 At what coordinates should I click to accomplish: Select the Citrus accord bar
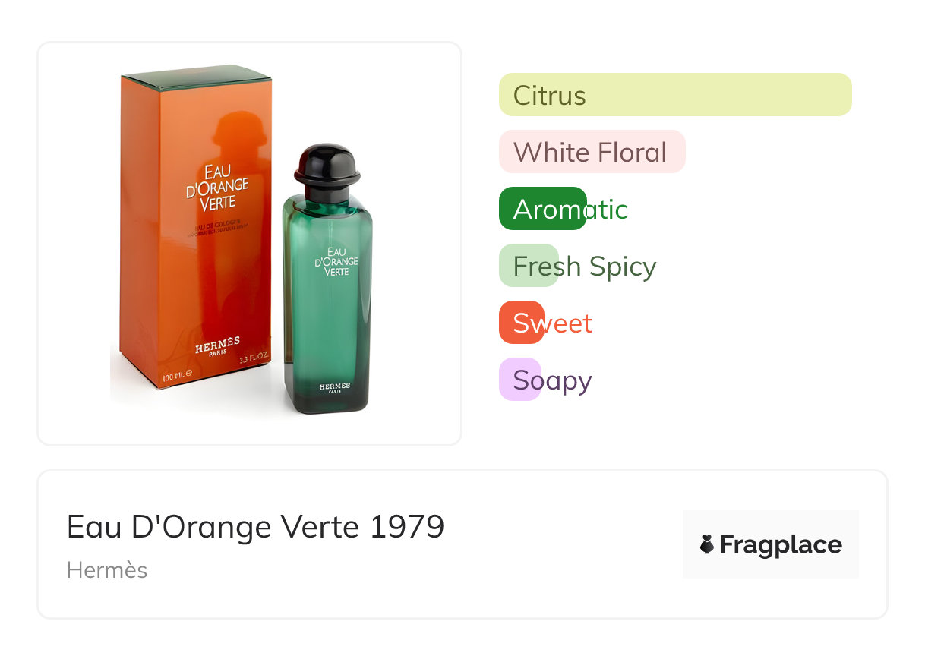tap(674, 95)
